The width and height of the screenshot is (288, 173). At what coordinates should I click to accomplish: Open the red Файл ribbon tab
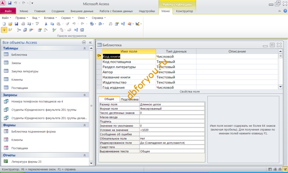click(8, 11)
